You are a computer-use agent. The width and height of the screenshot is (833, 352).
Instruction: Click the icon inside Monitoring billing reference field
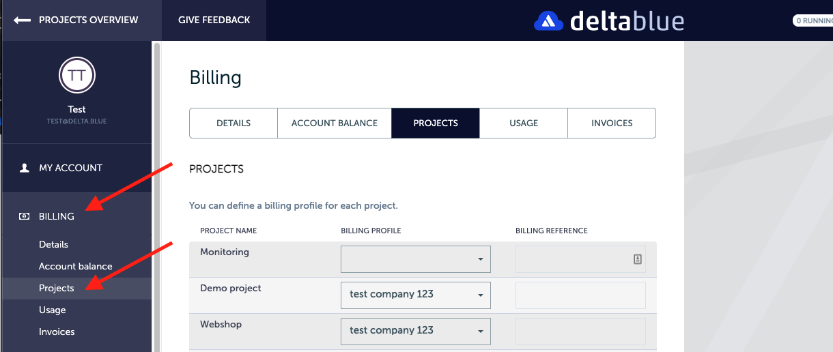637,259
